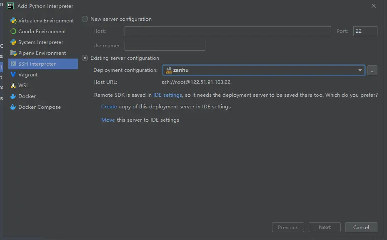Viewport: 387px width, 240px height.
Task: Cancel the Add Python Interpreter dialog
Action: (x=361, y=227)
